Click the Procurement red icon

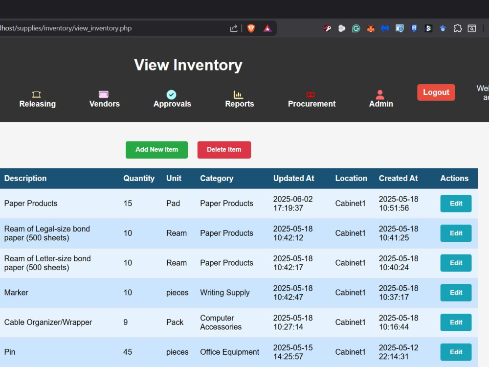[311, 94]
